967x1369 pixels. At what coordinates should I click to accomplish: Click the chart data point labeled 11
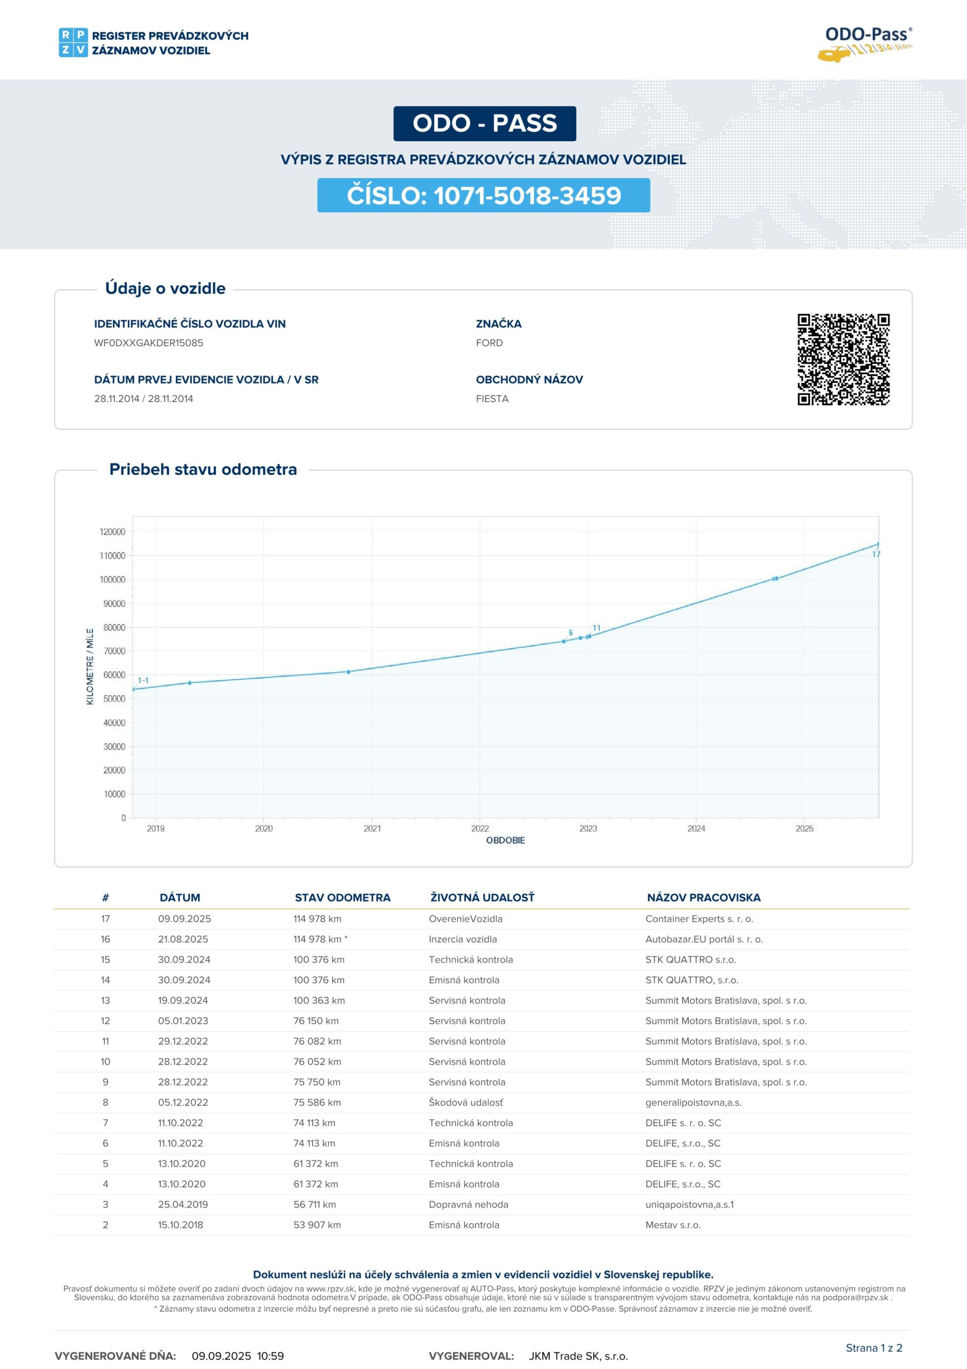click(590, 636)
